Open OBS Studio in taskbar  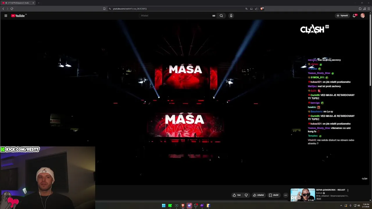(x=196, y=206)
